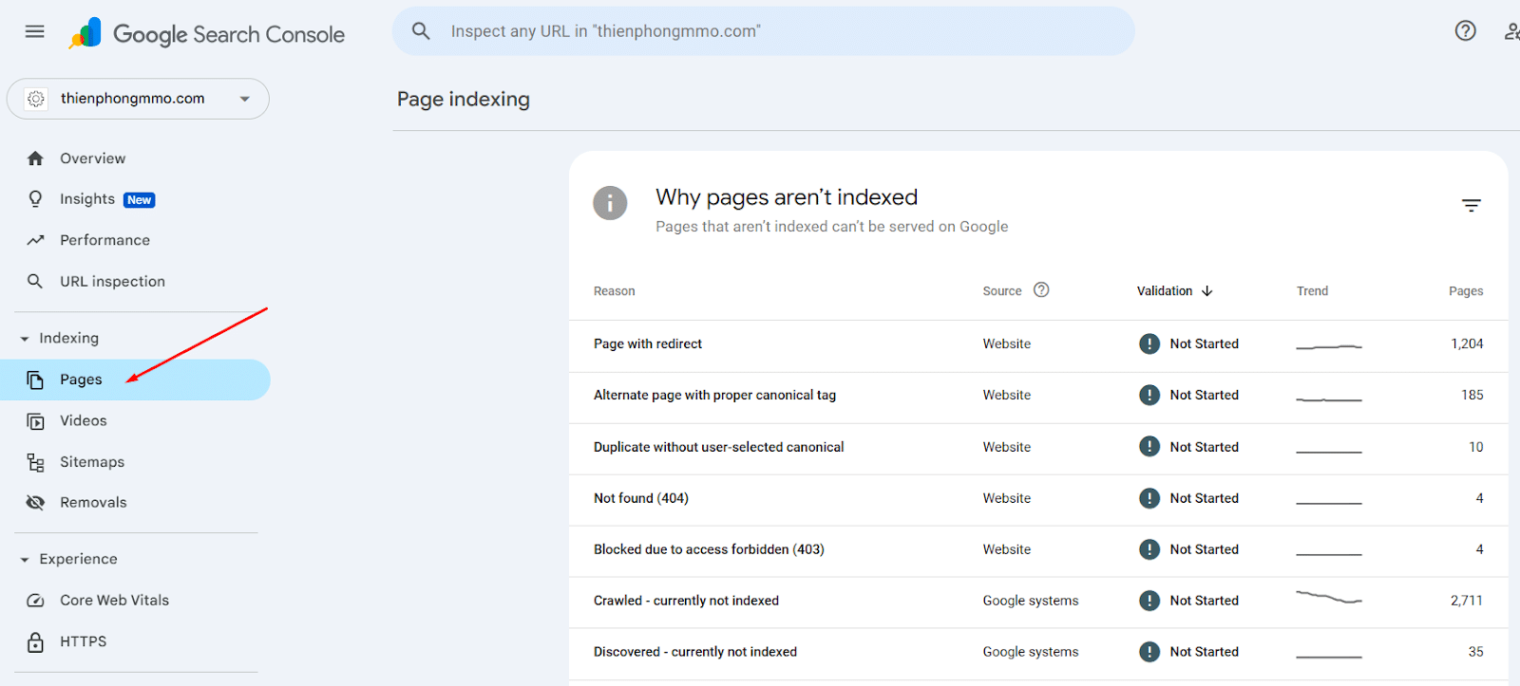Image resolution: width=1520 pixels, height=686 pixels.
Task: Open Crawled - currently not indexed row
Action: tap(686, 601)
